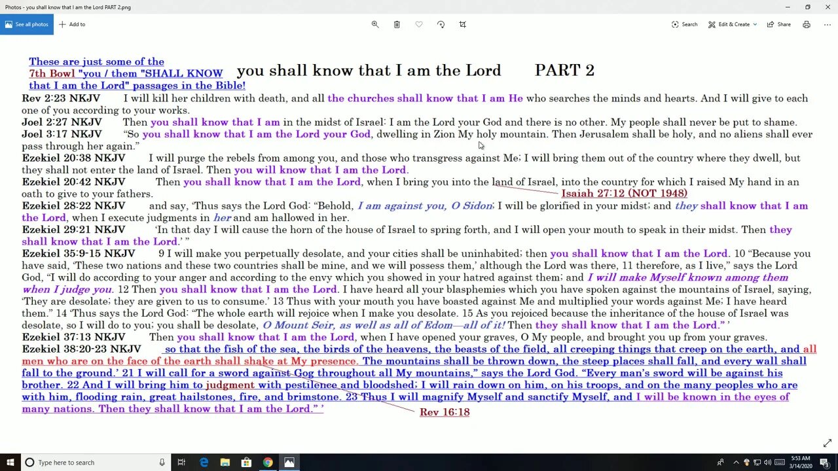Open Microsoft Store from taskbar
The image size is (838, 471).
247,462
